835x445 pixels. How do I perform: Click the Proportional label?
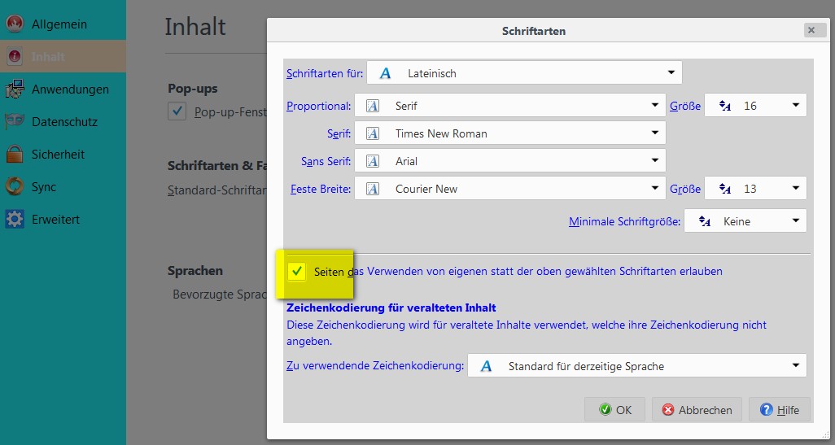(318, 106)
